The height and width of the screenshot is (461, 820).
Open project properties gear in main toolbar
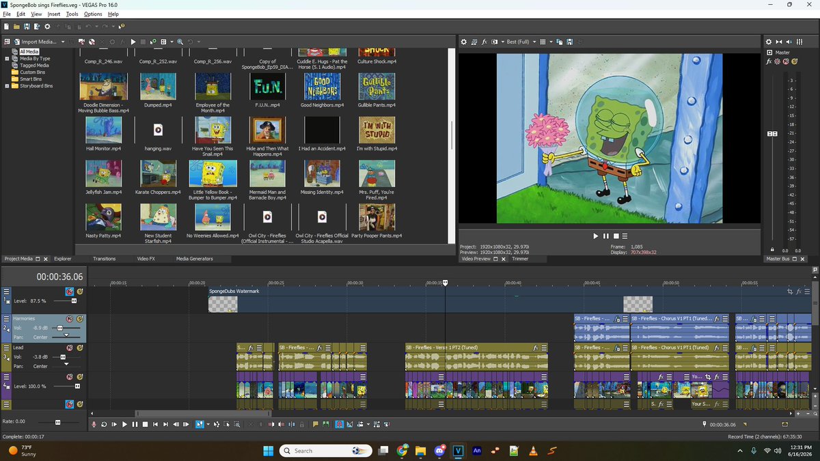point(47,27)
